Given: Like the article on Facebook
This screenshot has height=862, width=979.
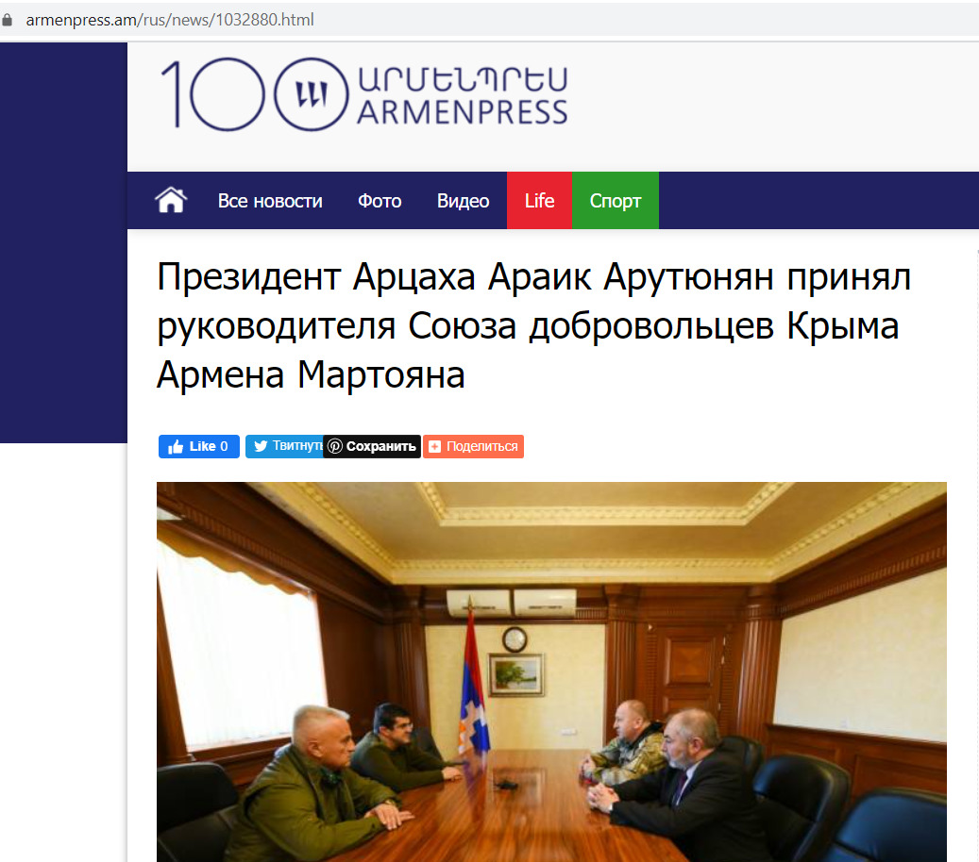Looking at the screenshot, I should [198, 447].
